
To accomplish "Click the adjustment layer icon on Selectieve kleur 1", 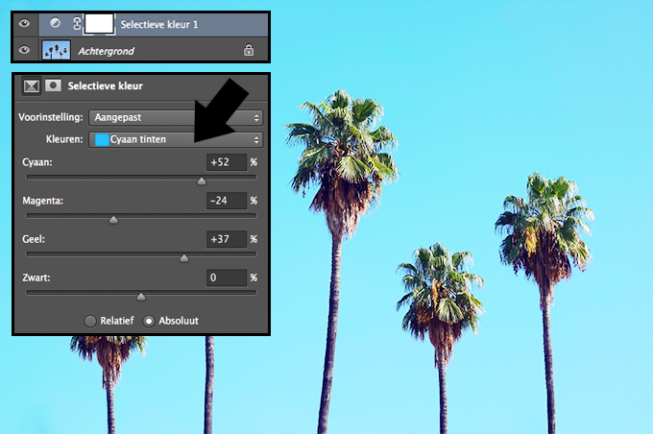I will [x=55, y=23].
